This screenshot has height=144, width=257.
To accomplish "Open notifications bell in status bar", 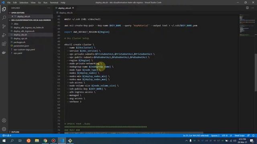I will pos(253,136).
